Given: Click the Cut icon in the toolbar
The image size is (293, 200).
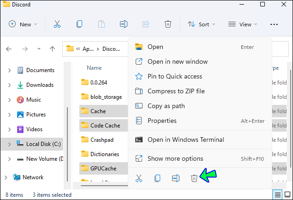Looking at the screenshot, I should coord(57,24).
